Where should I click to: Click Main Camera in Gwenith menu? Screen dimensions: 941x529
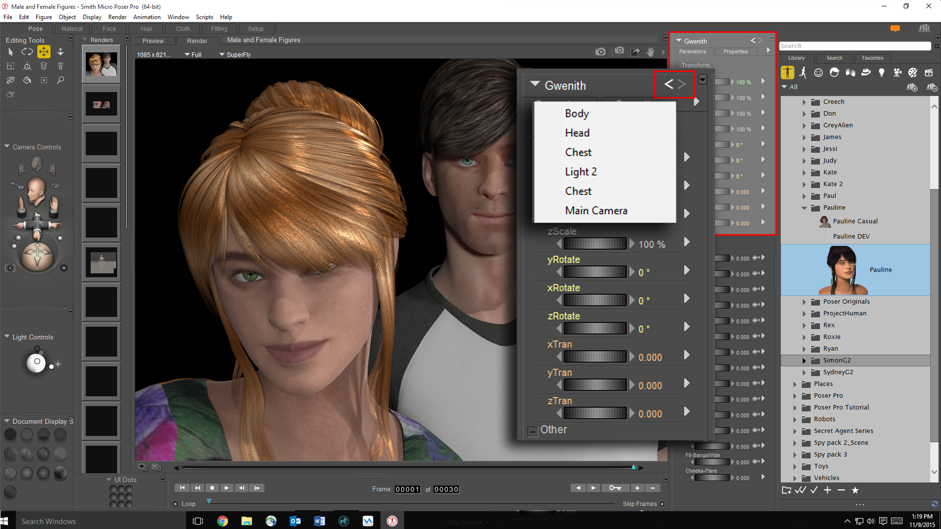[595, 211]
